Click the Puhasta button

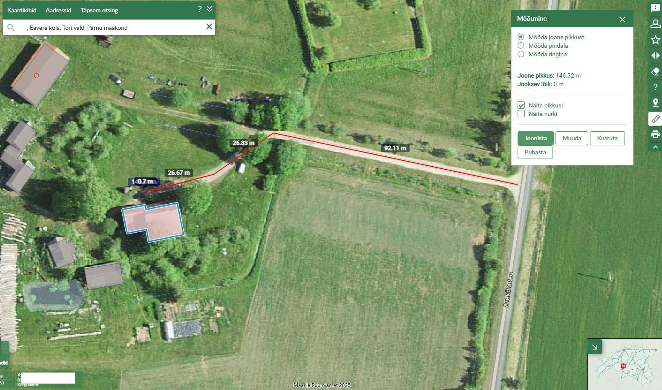click(x=535, y=152)
